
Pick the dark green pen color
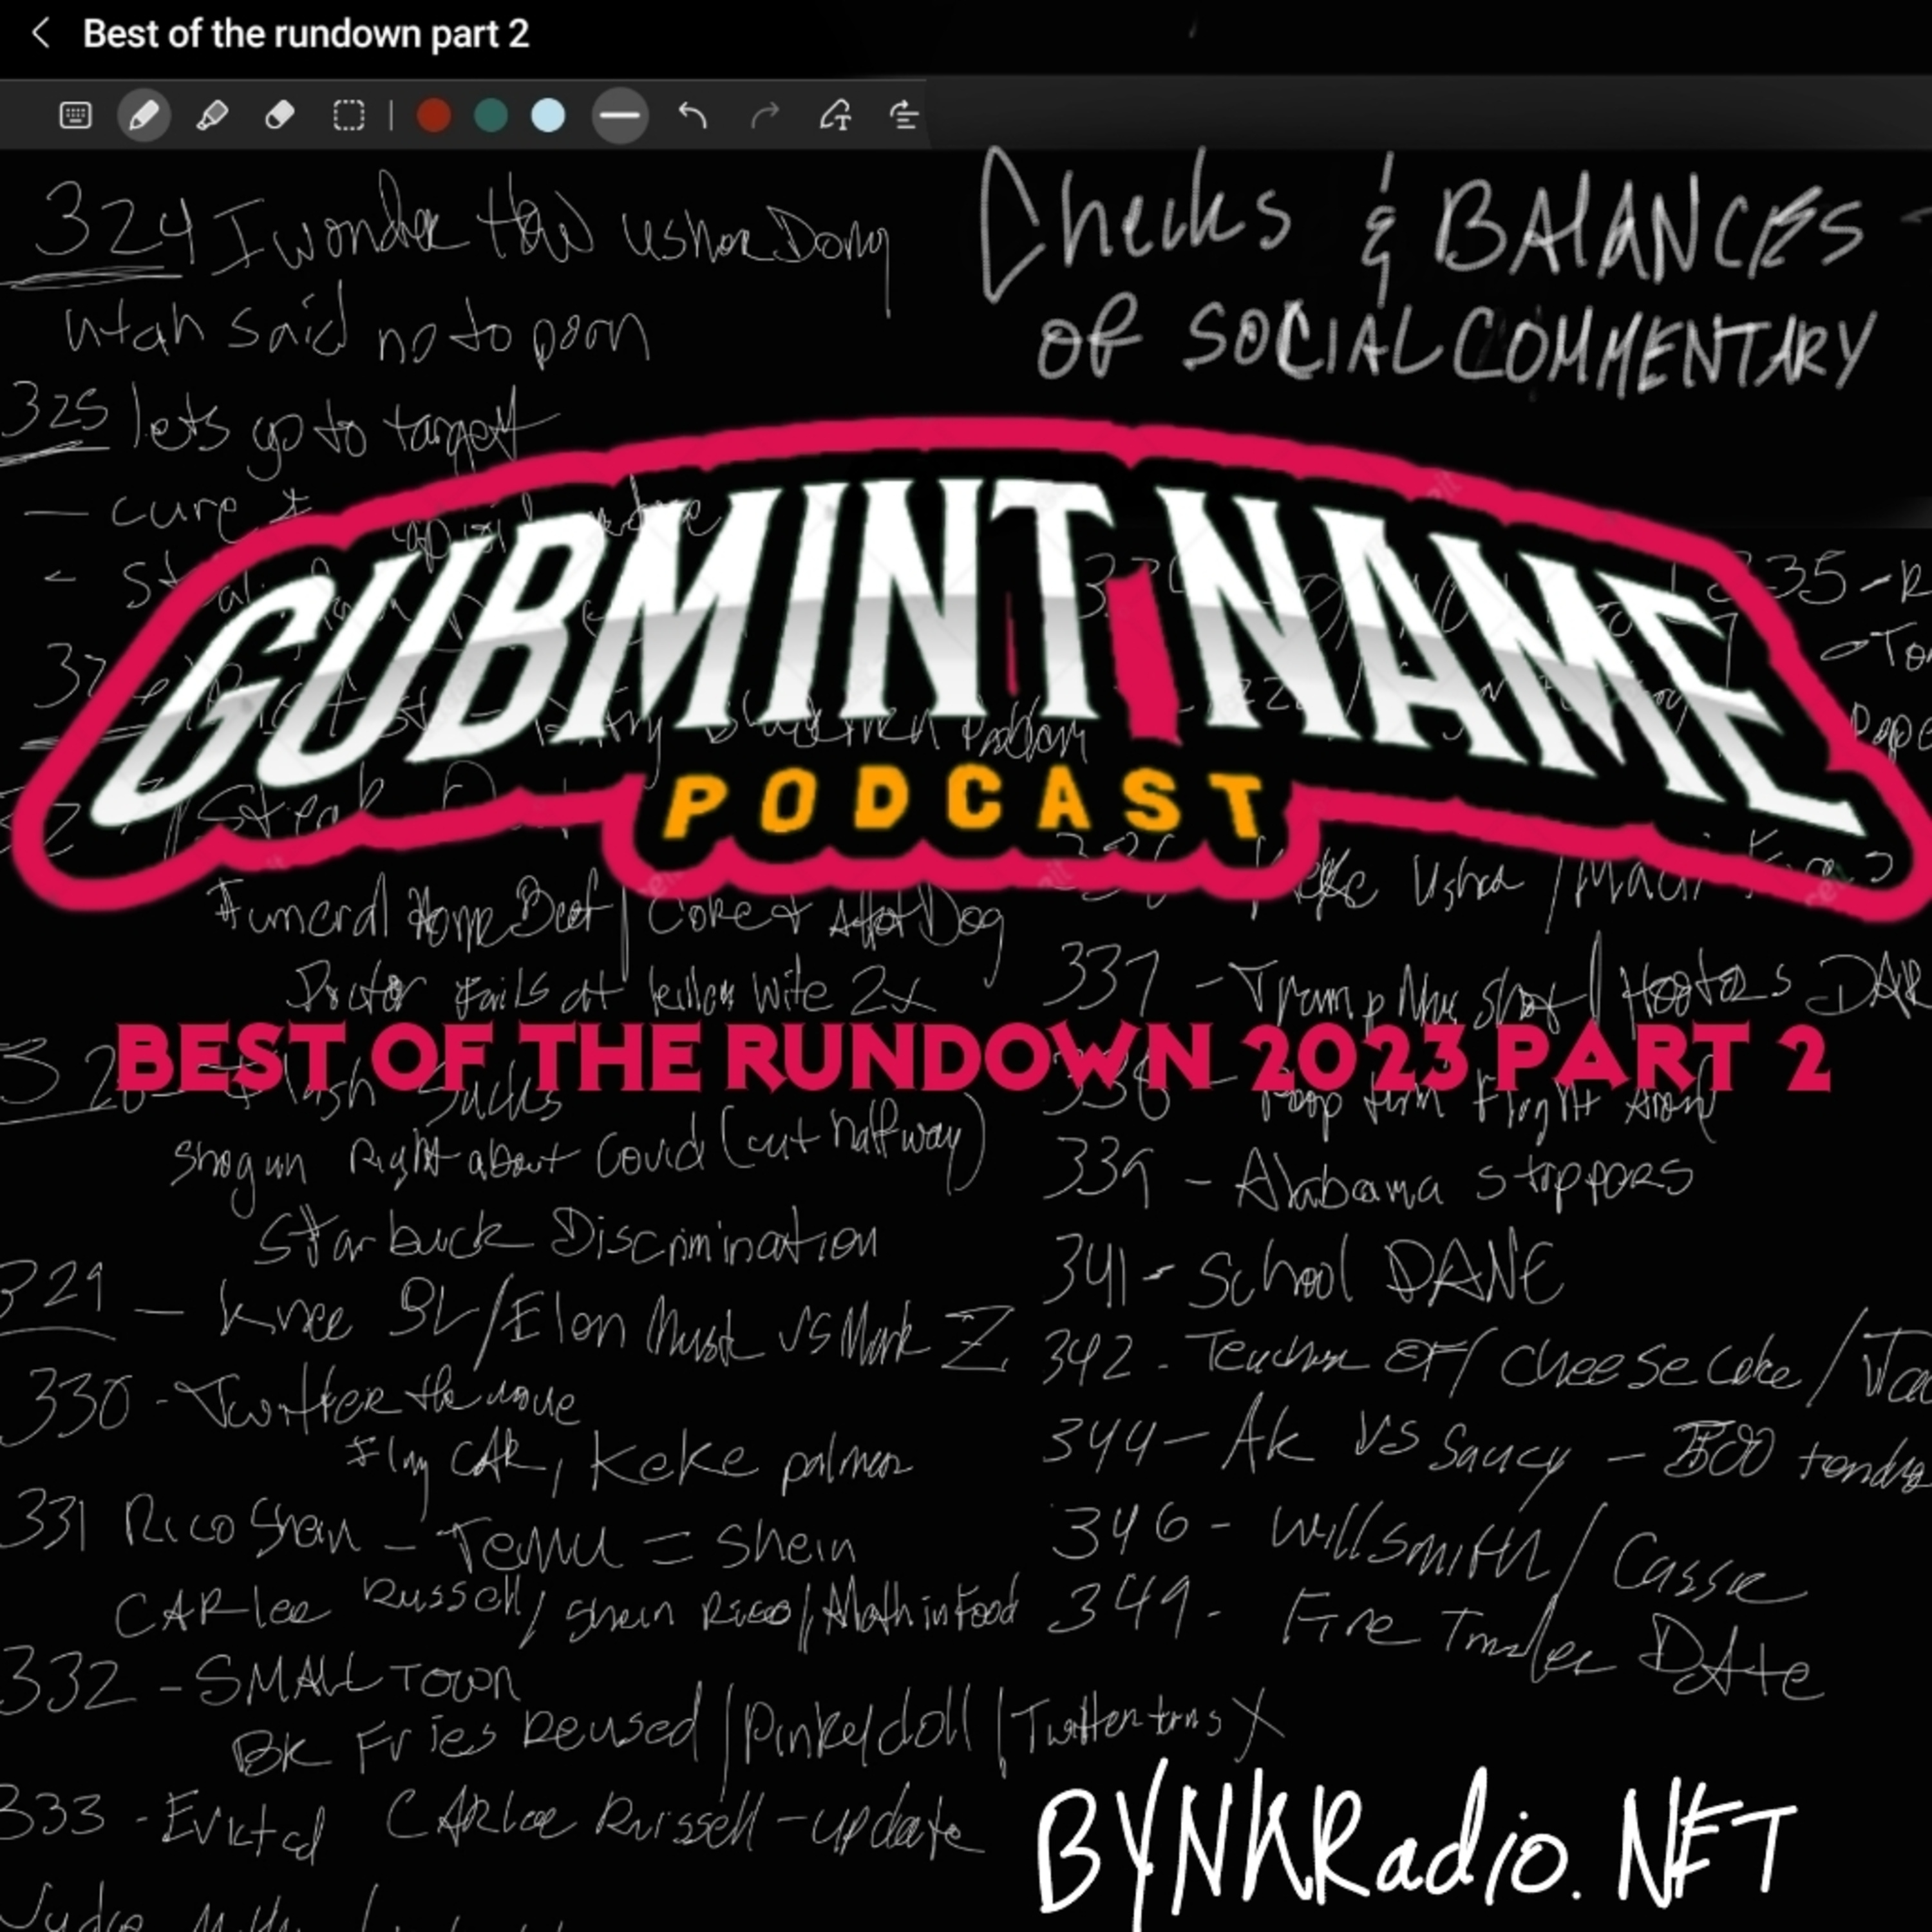490,116
